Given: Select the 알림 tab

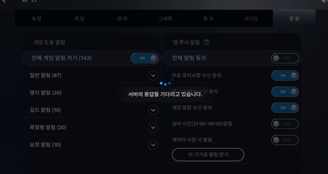Looking at the screenshot, I should coord(294,19).
